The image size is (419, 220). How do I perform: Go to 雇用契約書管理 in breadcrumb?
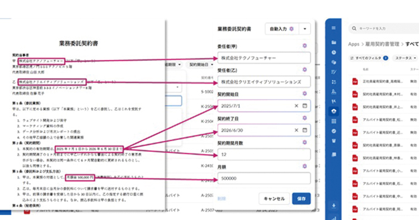pyautogui.click(x=382, y=44)
